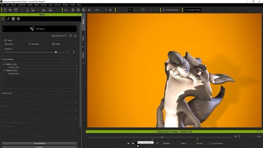Open the Home view dropdown arrow

69,11
